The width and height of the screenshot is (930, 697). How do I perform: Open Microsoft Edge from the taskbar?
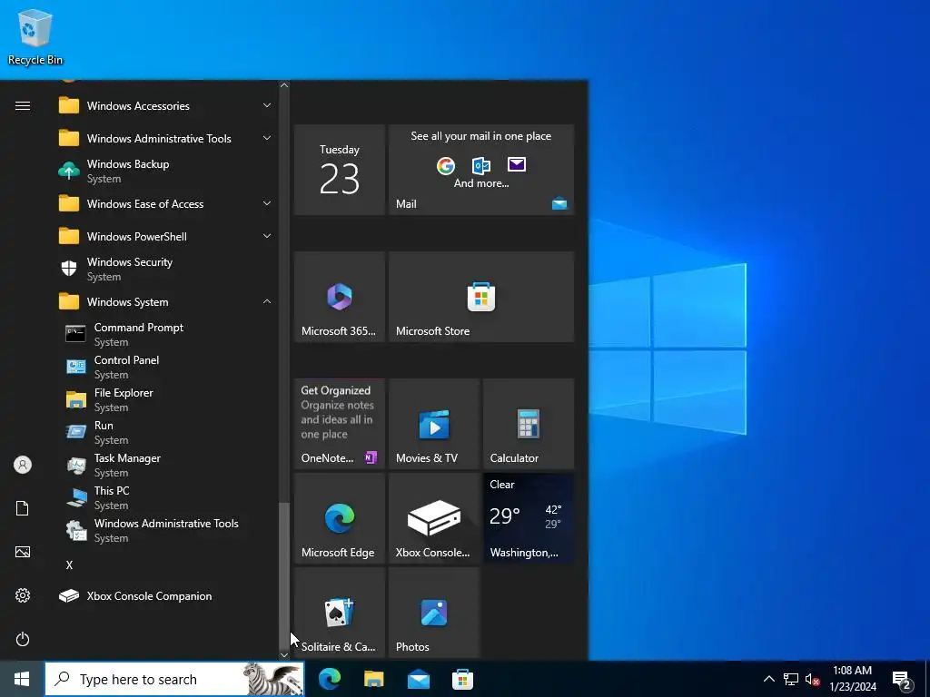330,679
